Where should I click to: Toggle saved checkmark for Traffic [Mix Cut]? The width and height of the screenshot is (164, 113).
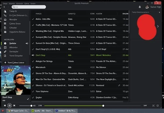tap(33, 25)
